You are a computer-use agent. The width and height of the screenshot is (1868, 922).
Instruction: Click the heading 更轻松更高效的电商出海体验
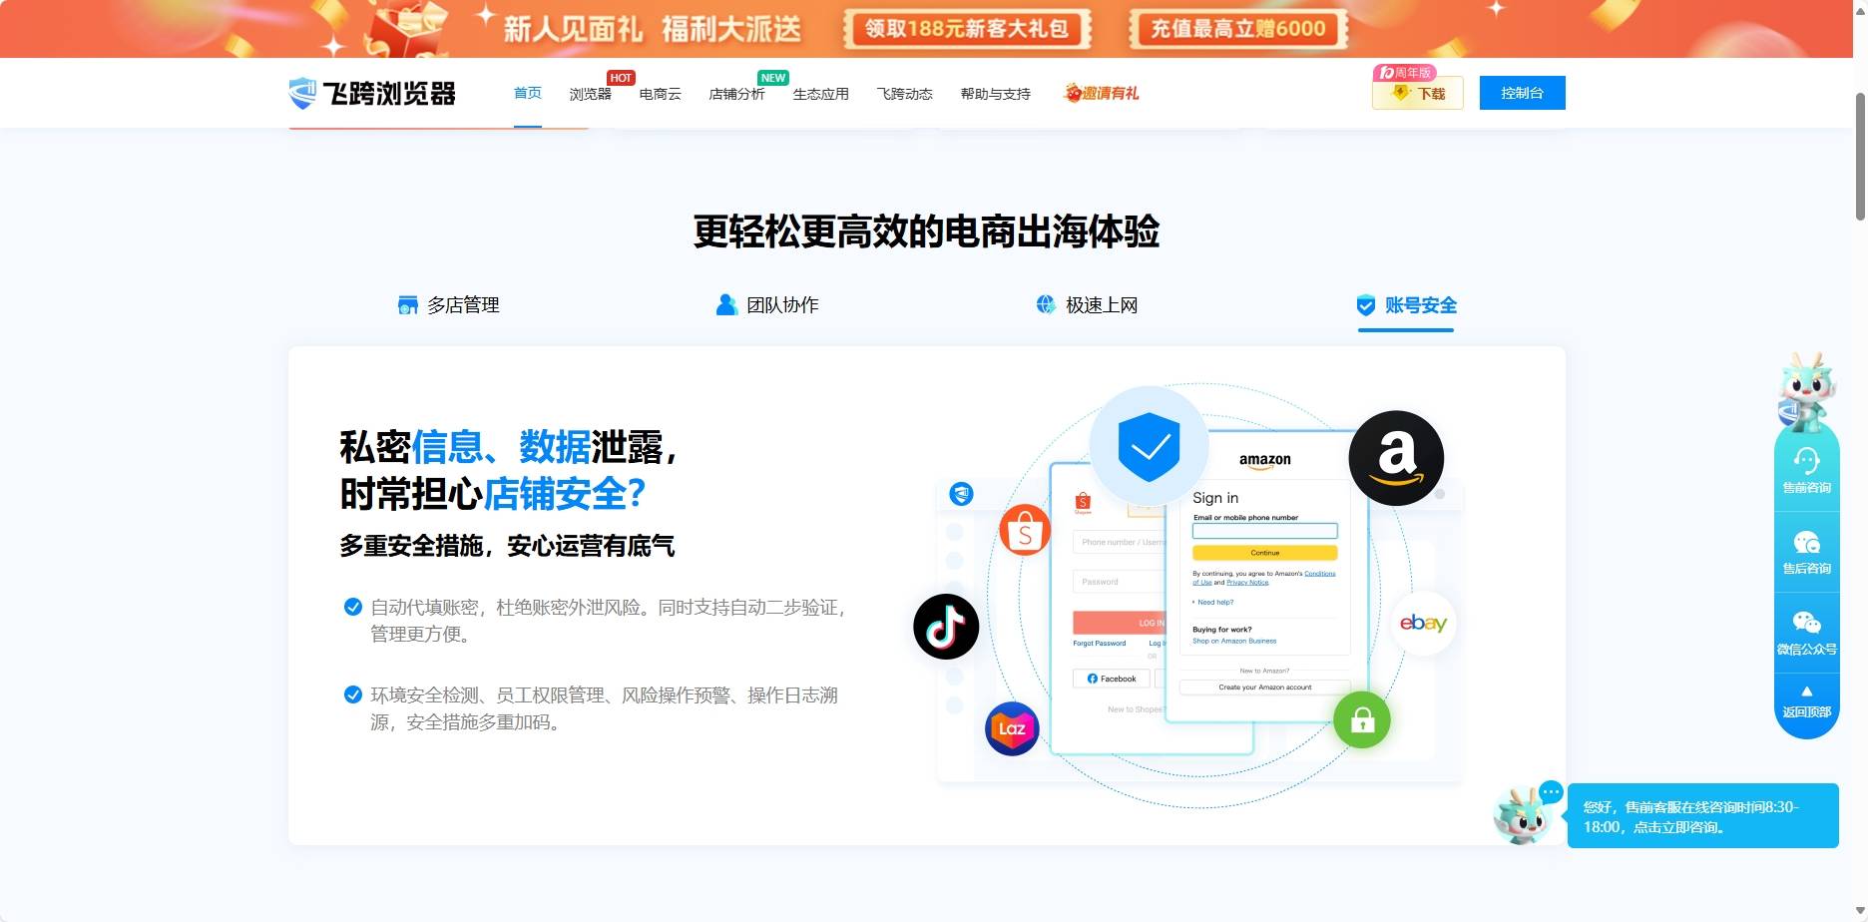[x=926, y=231]
